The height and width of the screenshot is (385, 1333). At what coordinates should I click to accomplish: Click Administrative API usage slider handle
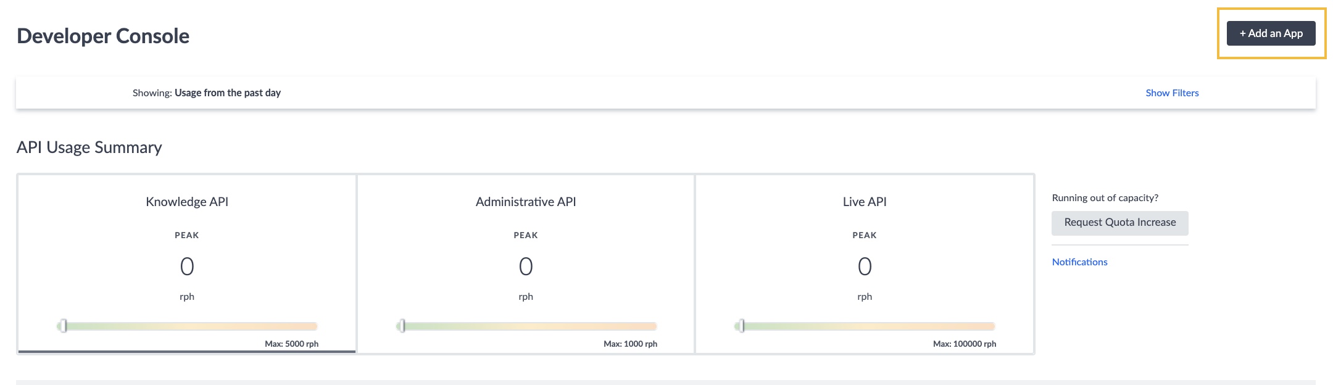tap(402, 326)
